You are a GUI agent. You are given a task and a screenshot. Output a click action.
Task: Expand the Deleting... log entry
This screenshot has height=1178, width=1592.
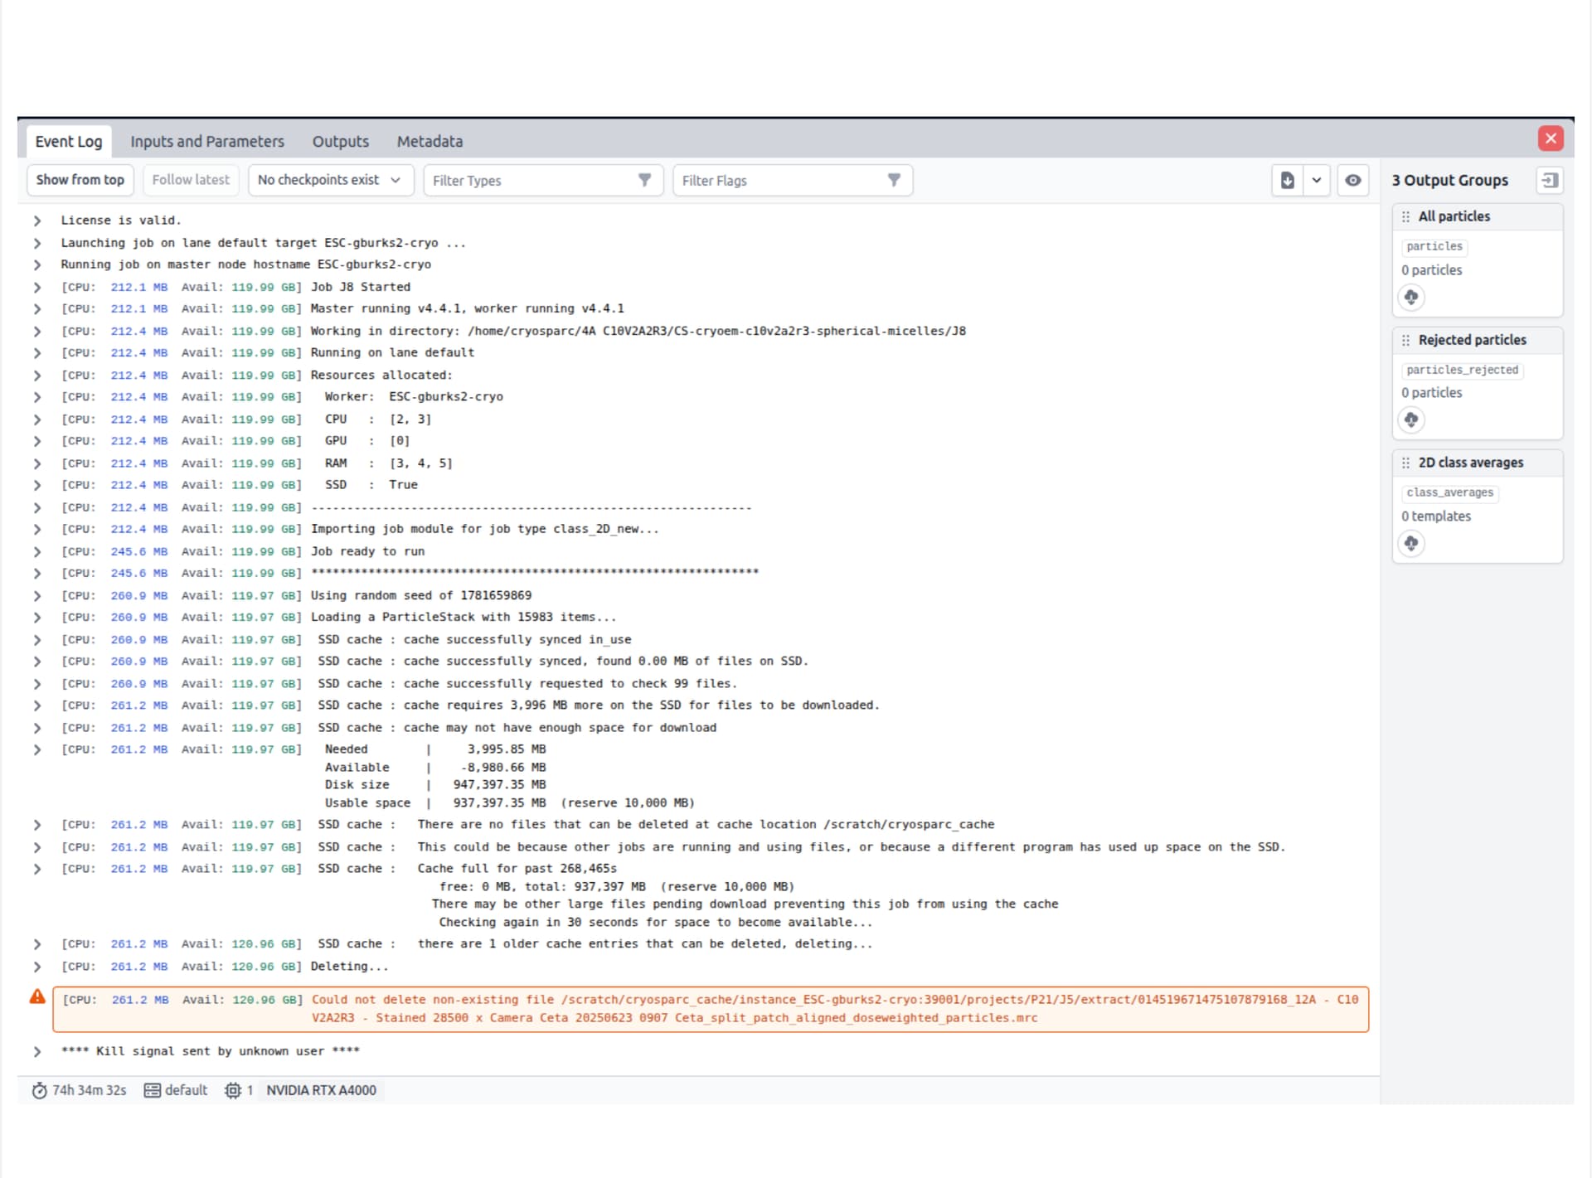(37, 967)
